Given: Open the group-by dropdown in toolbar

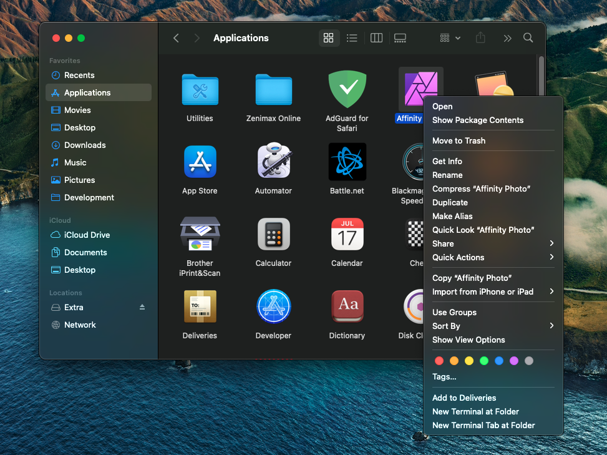Looking at the screenshot, I should tap(450, 38).
